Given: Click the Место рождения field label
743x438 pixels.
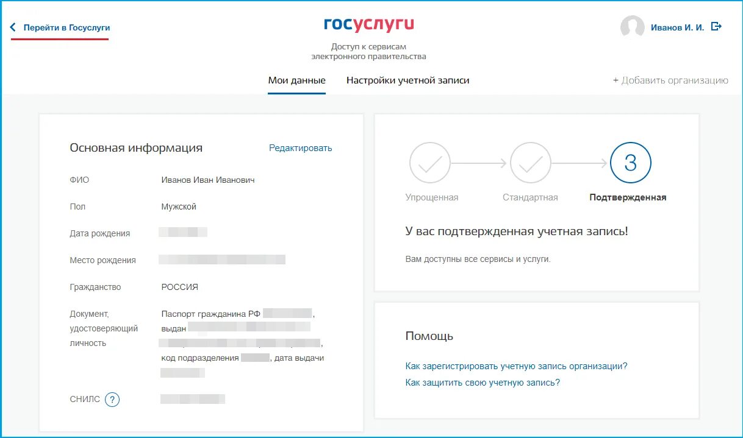Looking at the screenshot, I should click(103, 261).
